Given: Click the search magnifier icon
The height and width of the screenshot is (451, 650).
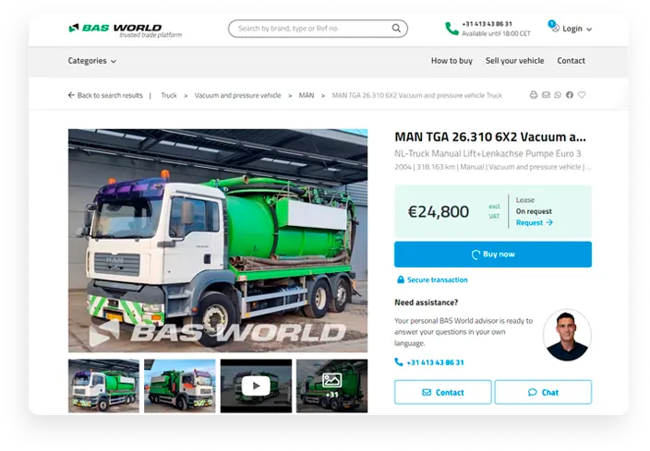Looking at the screenshot, I should coord(396,29).
